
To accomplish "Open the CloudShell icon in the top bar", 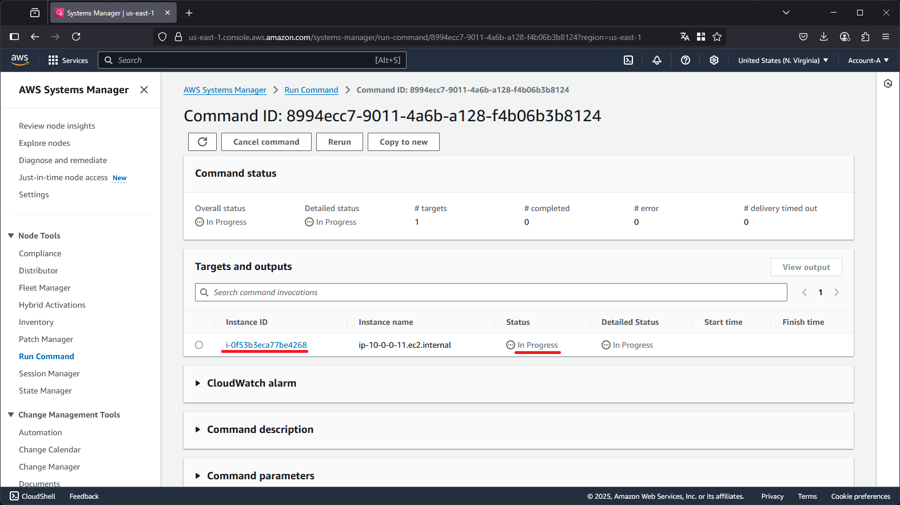I will pyautogui.click(x=628, y=60).
